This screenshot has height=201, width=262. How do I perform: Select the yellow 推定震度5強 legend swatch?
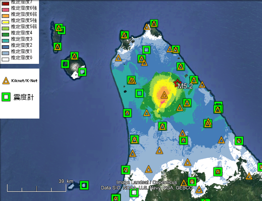click(x=5, y=20)
